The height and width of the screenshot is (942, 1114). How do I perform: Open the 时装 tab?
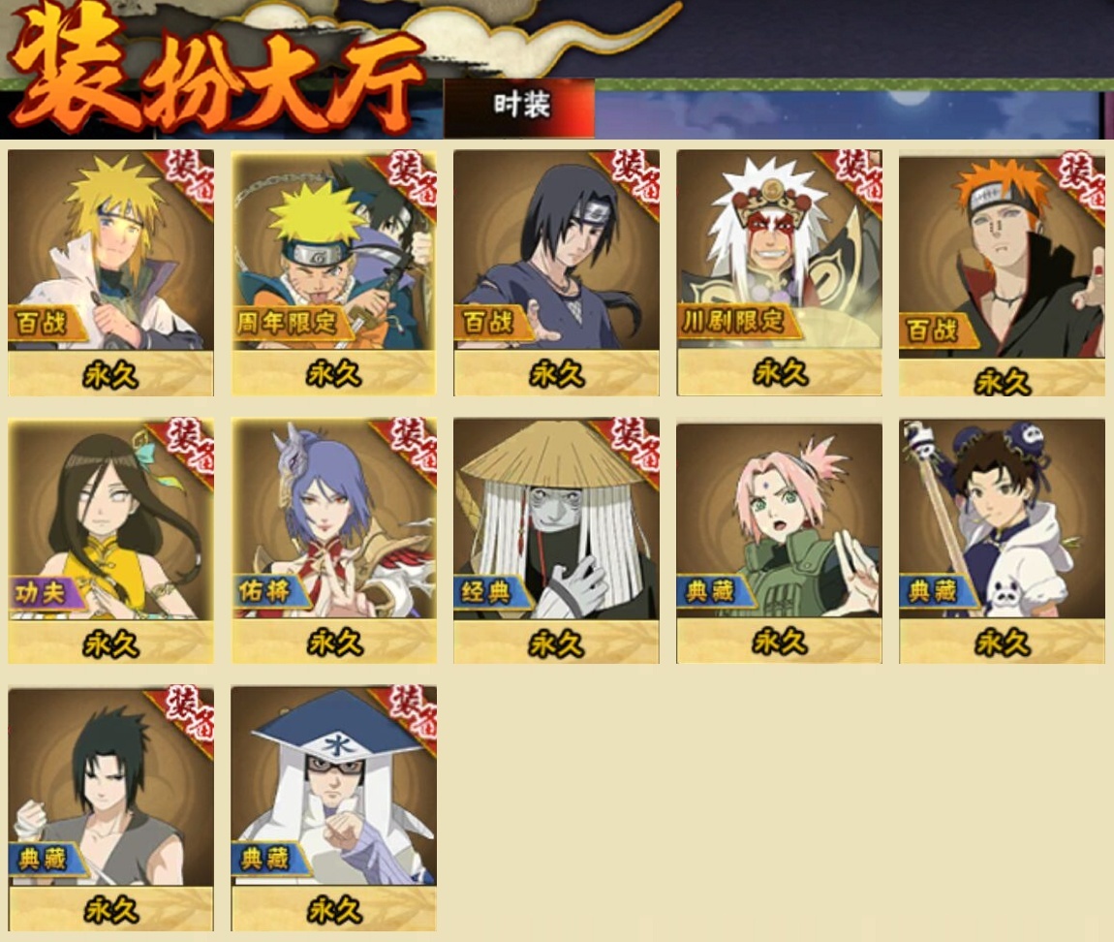tap(520, 107)
